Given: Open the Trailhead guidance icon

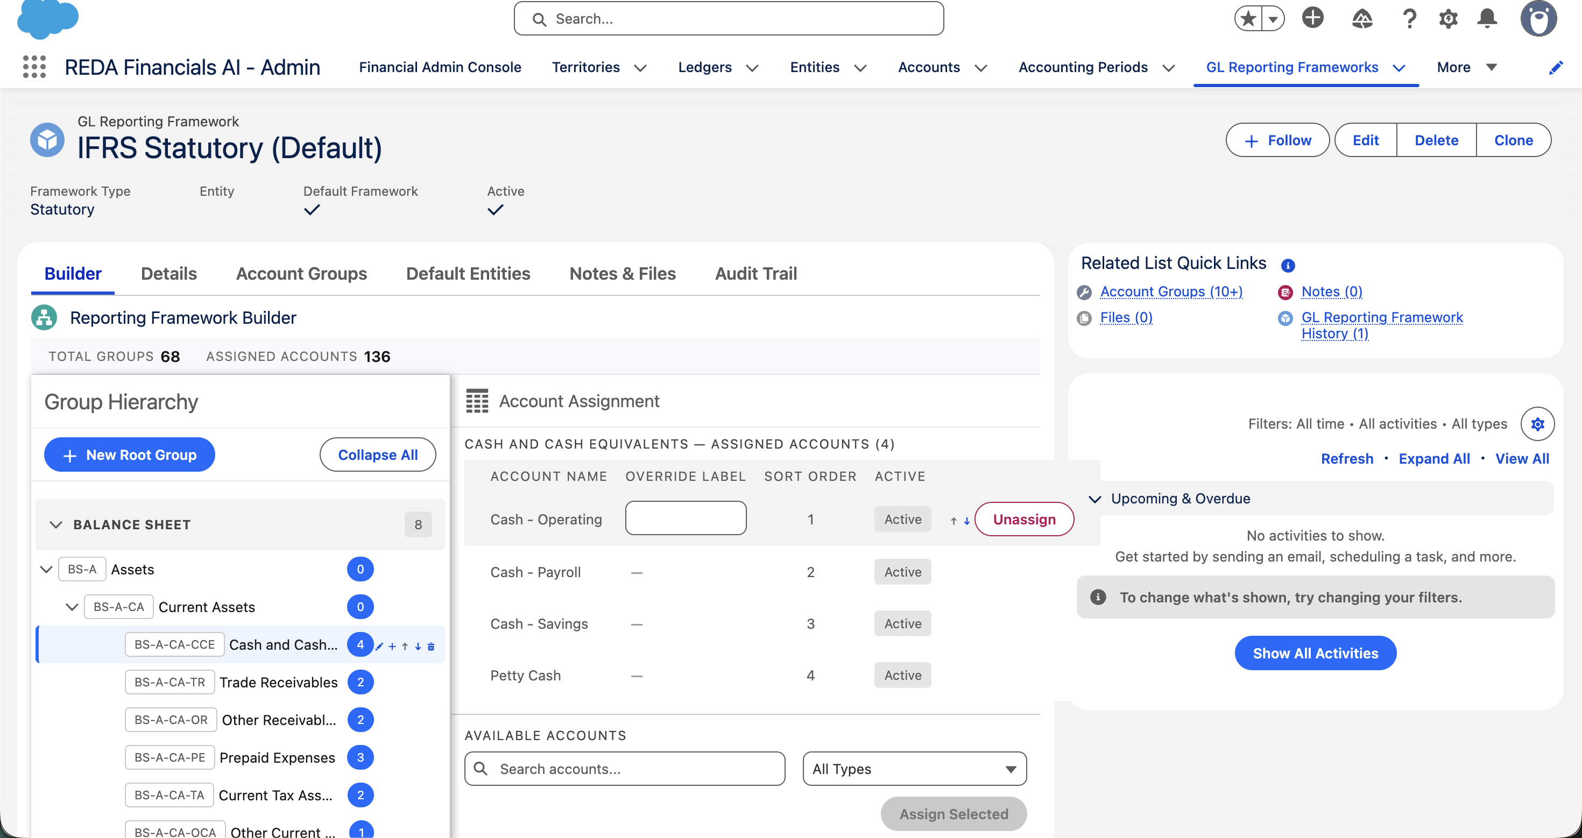Looking at the screenshot, I should click(1361, 18).
